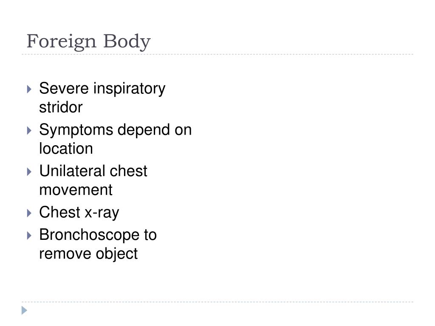This screenshot has height=326, width=435.
Task: Click the arrow bullet beside Chest x-ray
Action: point(29,213)
